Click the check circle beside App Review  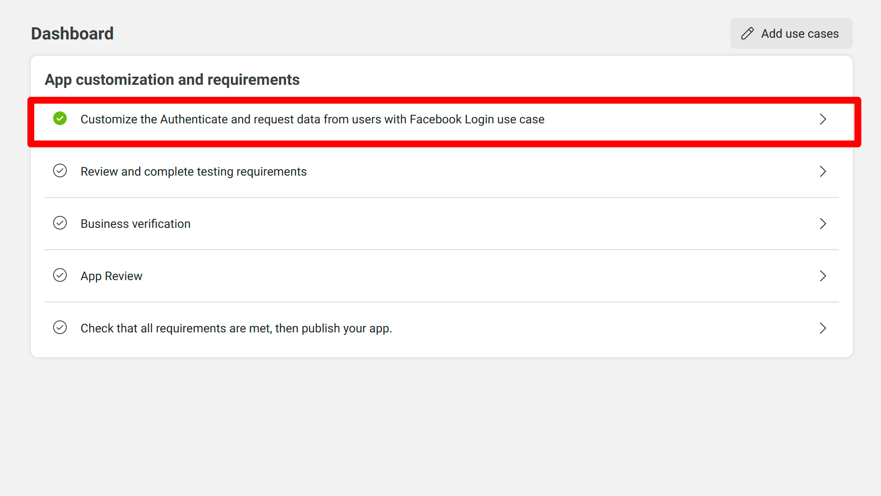click(x=60, y=275)
